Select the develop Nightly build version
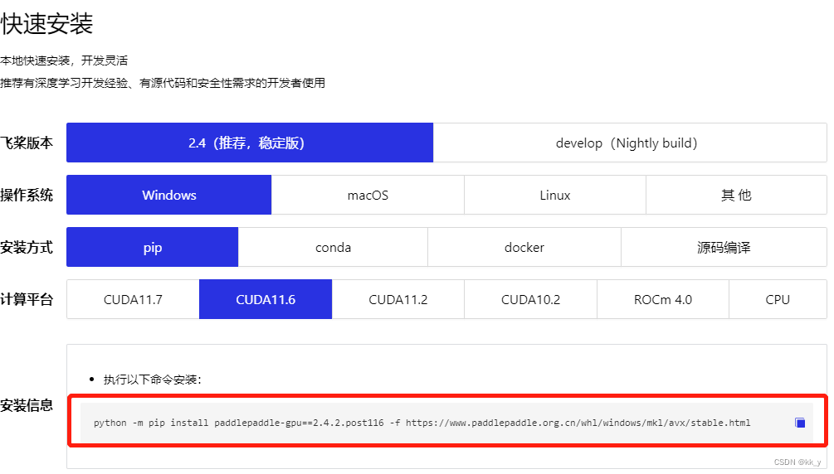The width and height of the screenshot is (834, 474). (x=630, y=143)
